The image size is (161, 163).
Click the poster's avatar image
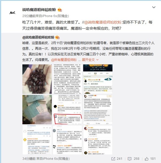click(x=12, y=13)
